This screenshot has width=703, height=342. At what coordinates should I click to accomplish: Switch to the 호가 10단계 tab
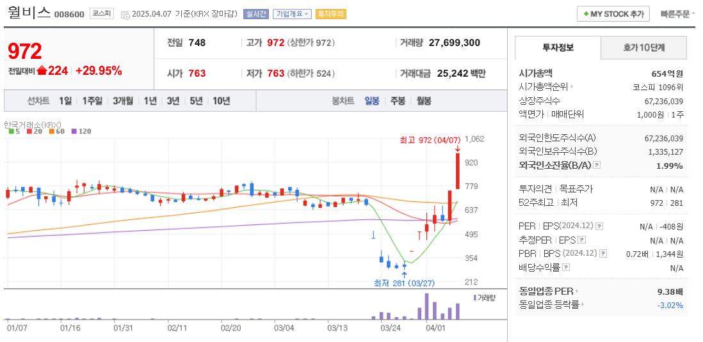pyautogui.click(x=643, y=47)
